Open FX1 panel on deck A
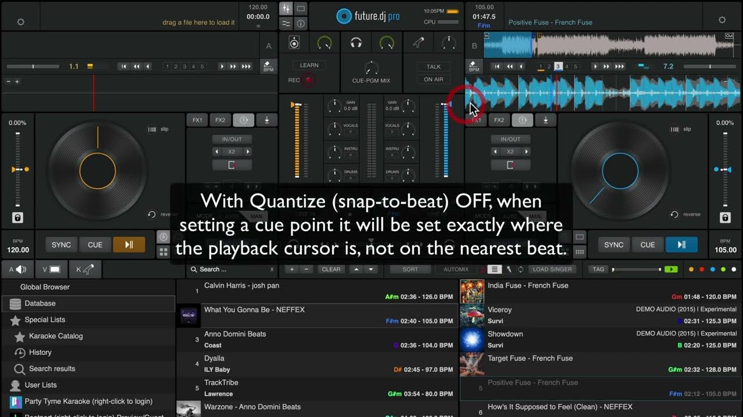The image size is (743, 417). pos(197,120)
